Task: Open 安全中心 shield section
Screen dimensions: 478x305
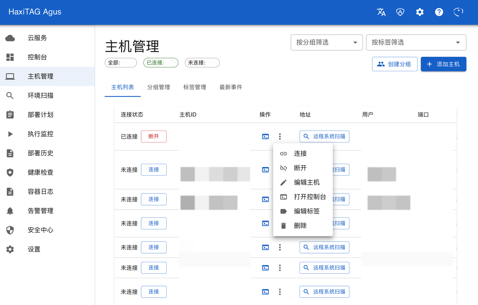Action: [x=40, y=230]
